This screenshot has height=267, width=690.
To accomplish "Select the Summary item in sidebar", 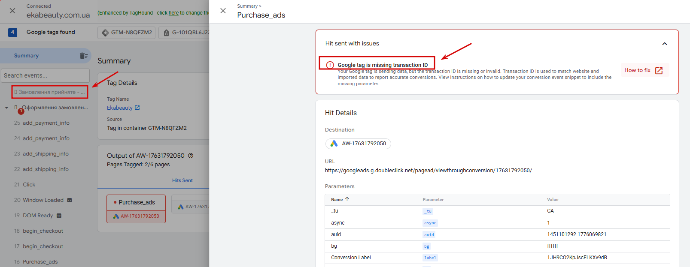I will pyautogui.click(x=27, y=56).
